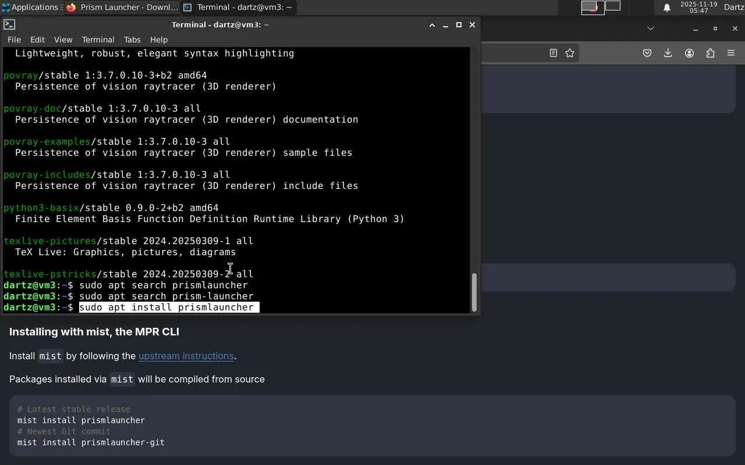Open the Firefox account icon

690,53
